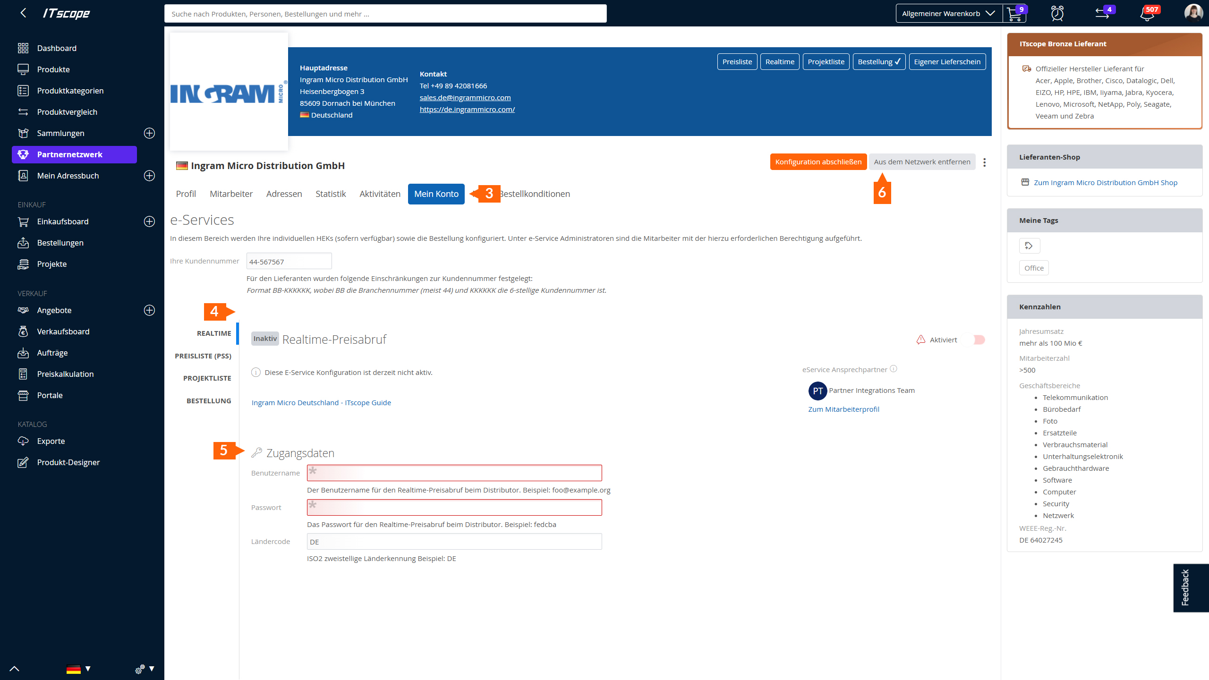
Task: Collapse the sidebar with the back arrow
Action: pyautogui.click(x=23, y=13)
